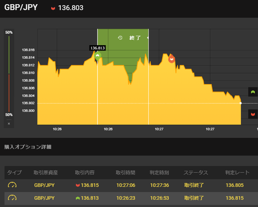
Task: Click the GBP/JPY header title
Action: pos(21,8)
